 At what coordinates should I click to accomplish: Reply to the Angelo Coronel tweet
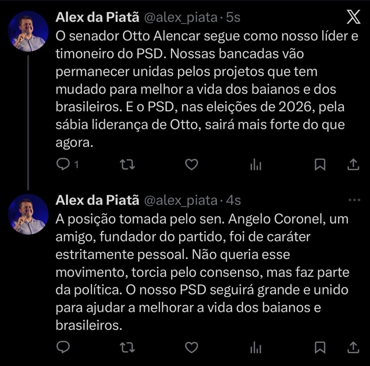pos(64,347)
